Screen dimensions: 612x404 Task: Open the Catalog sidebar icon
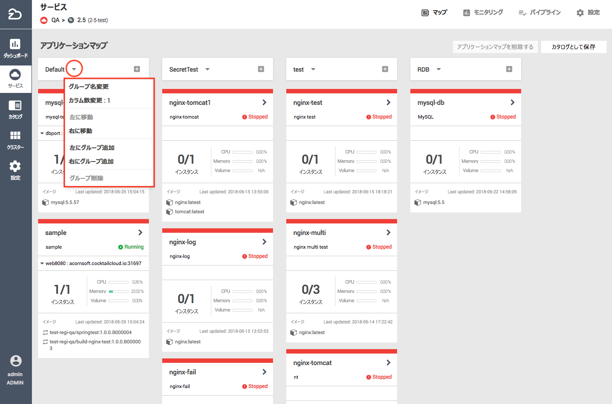coord(16,109)
